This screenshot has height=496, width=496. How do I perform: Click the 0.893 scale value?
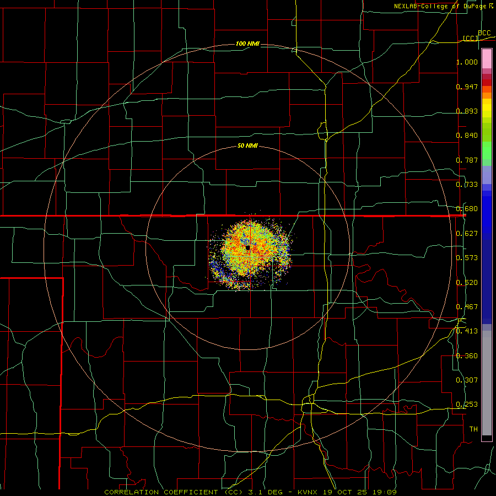coord(467,111)
